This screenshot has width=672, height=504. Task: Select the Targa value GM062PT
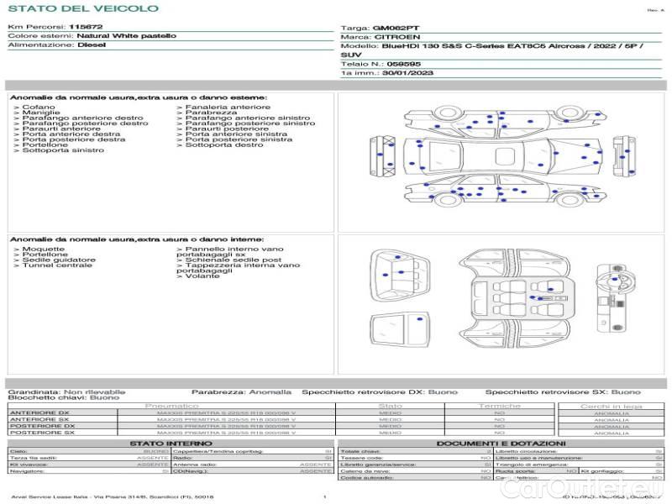(396, 29)
